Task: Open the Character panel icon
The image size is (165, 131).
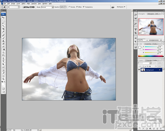Action: point(136,38)
